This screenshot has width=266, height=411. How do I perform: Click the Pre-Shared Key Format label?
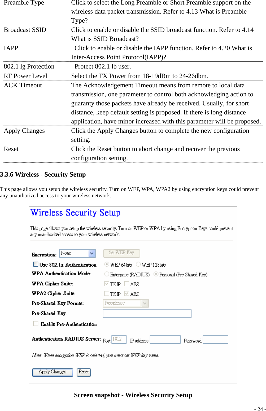point(58,303)
